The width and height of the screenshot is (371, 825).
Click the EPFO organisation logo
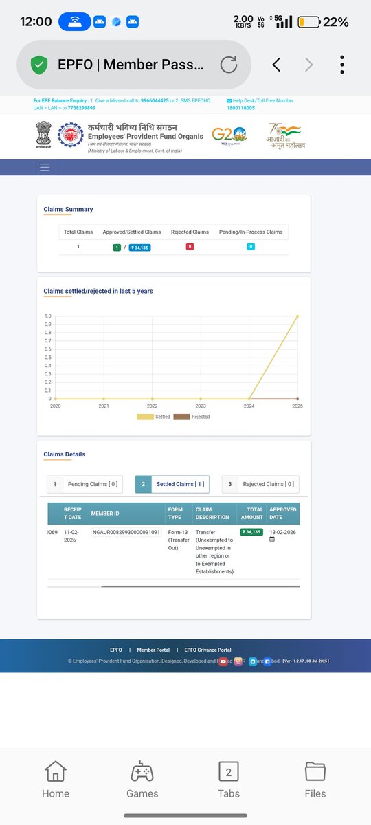tap(70, 135)
